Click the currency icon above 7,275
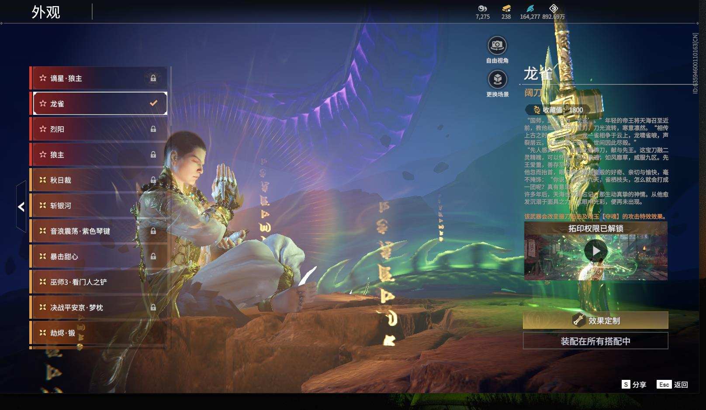 tap(482, 8)
